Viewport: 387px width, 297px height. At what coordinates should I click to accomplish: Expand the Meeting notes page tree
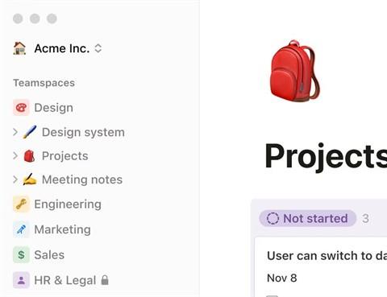point(15,179)
